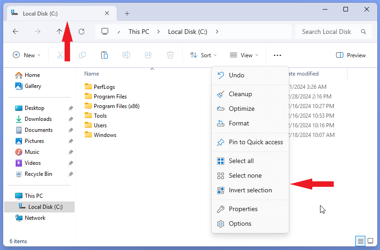
Task: Open Home in navigation pane
Action: tap(27, 75)
